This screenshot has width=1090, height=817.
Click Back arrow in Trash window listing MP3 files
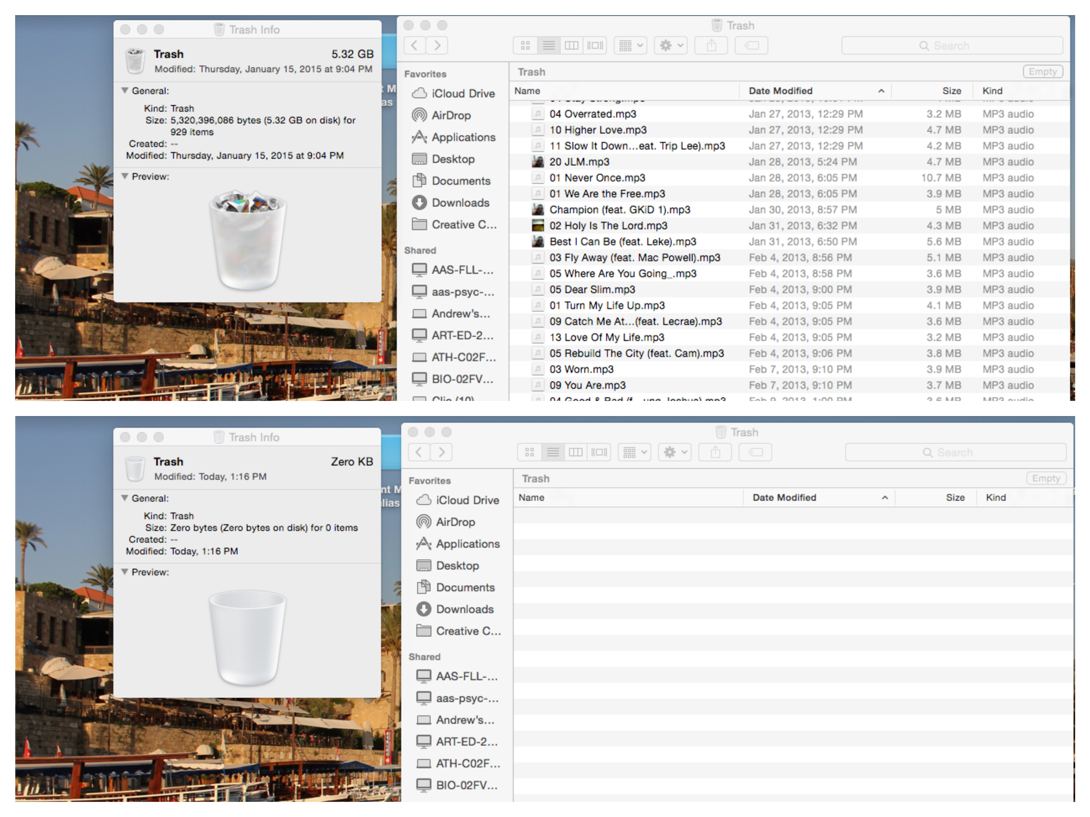click(415, 45)
